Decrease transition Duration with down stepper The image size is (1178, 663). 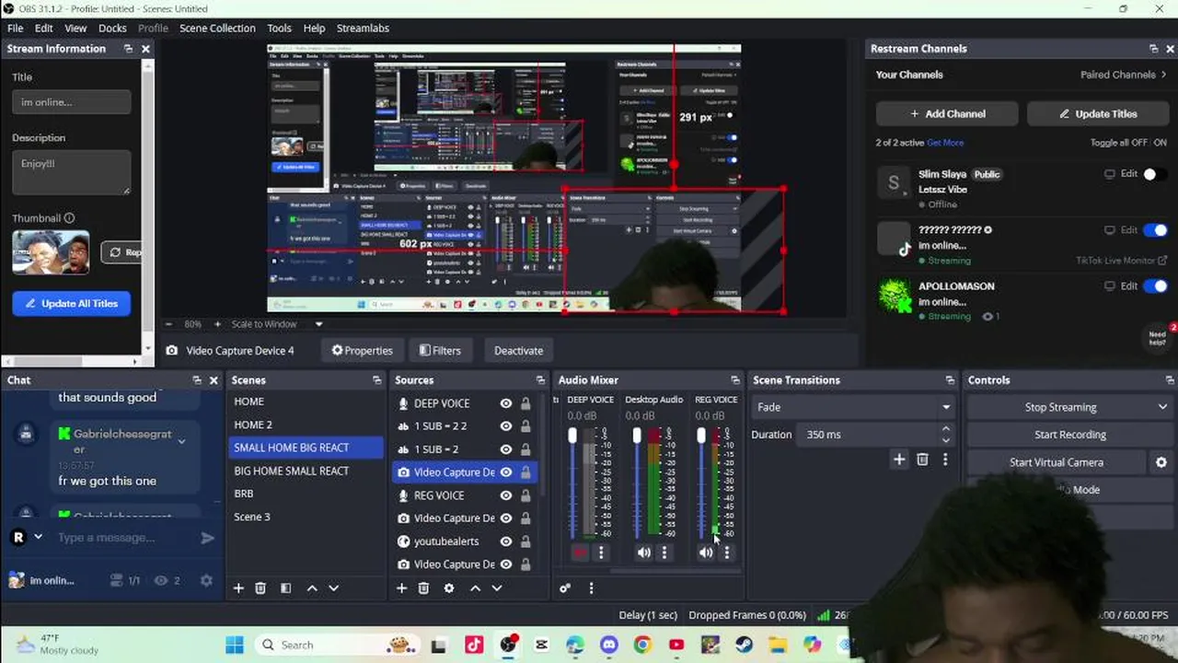[945, 440]
